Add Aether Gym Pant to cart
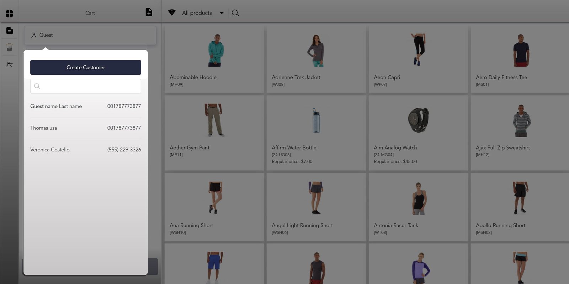This screenshot has width=569, height=284. click(214, 133)
